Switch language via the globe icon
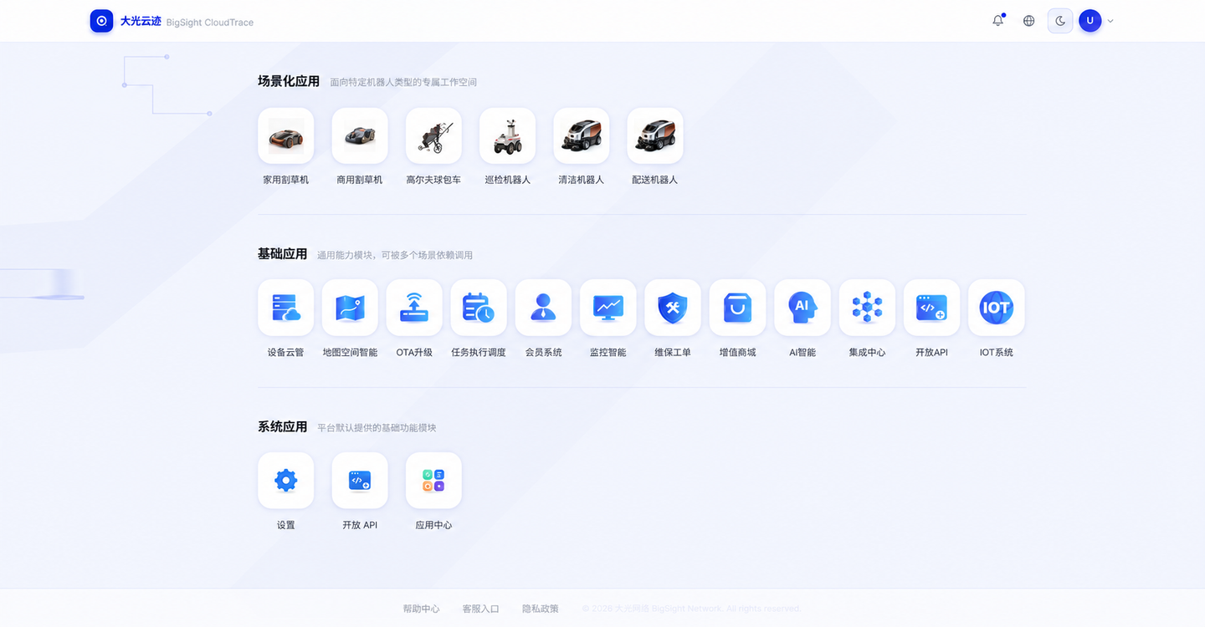This screenshot has width=1205, height=627. pos(1029,21)
